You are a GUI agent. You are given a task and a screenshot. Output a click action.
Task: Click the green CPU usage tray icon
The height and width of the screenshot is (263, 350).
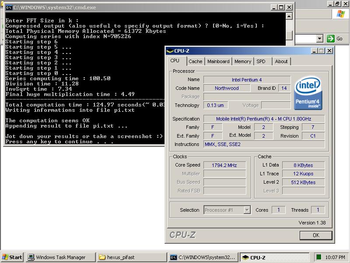pos(319,257)
